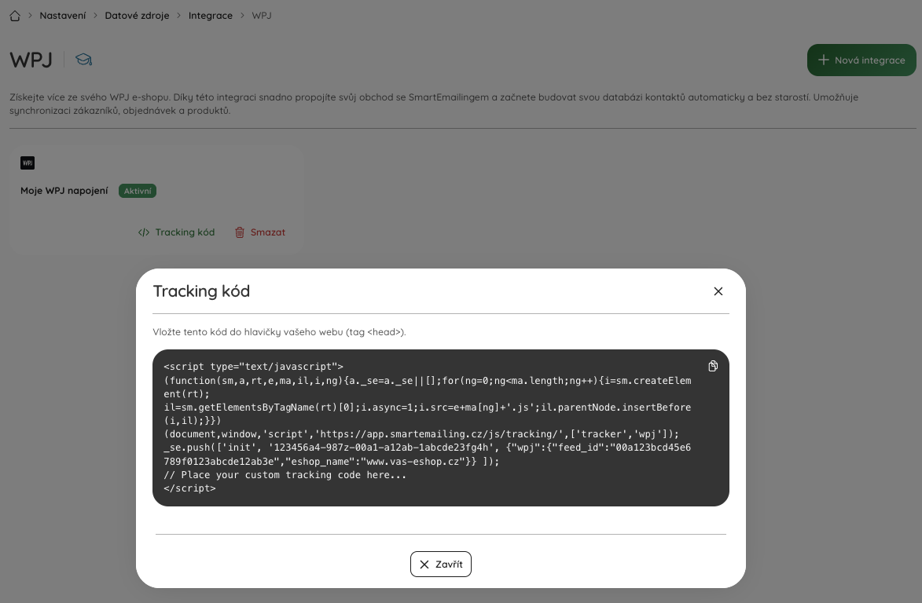Open Nastavení in the breadcrumb
Viewport: 922px width, 603px height.
tap(62, 16)
